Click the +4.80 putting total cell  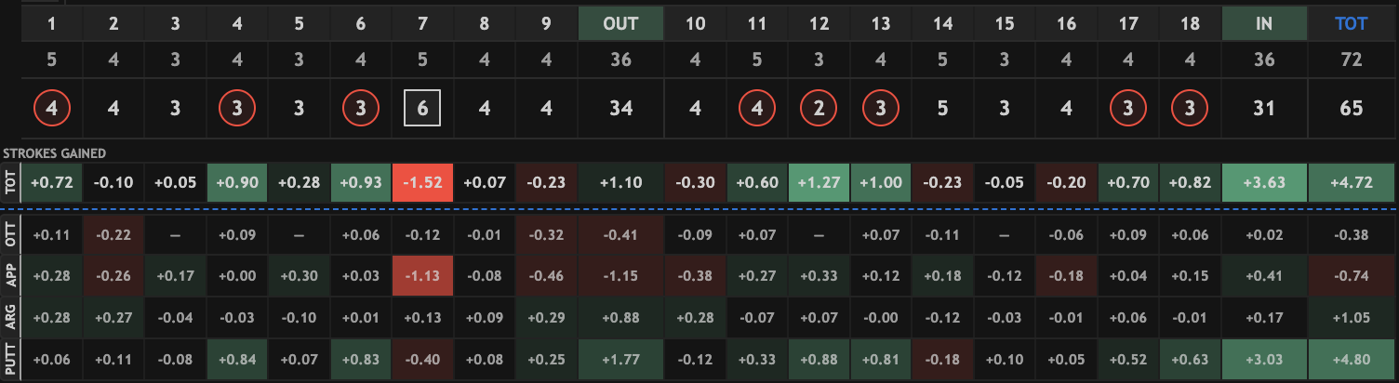(x=1351, y=359)
